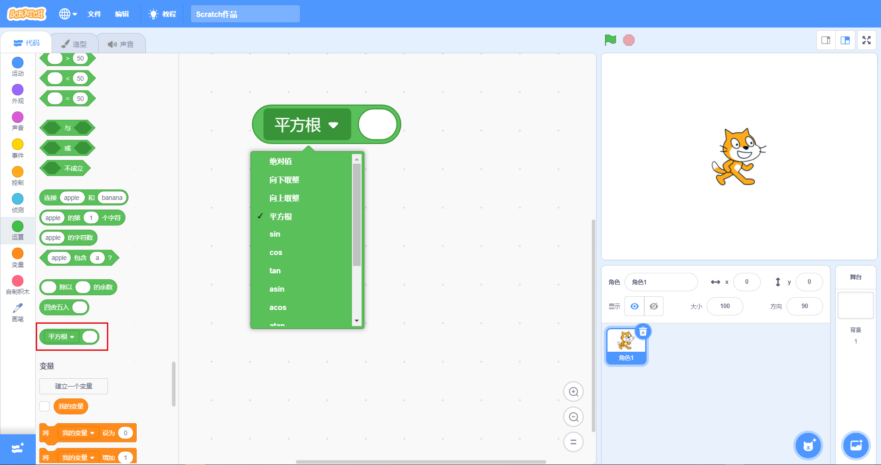This screenshot has height=465, width=881.
Task: Choose 绝对值 from the function list
Action: tap(281, 161)
